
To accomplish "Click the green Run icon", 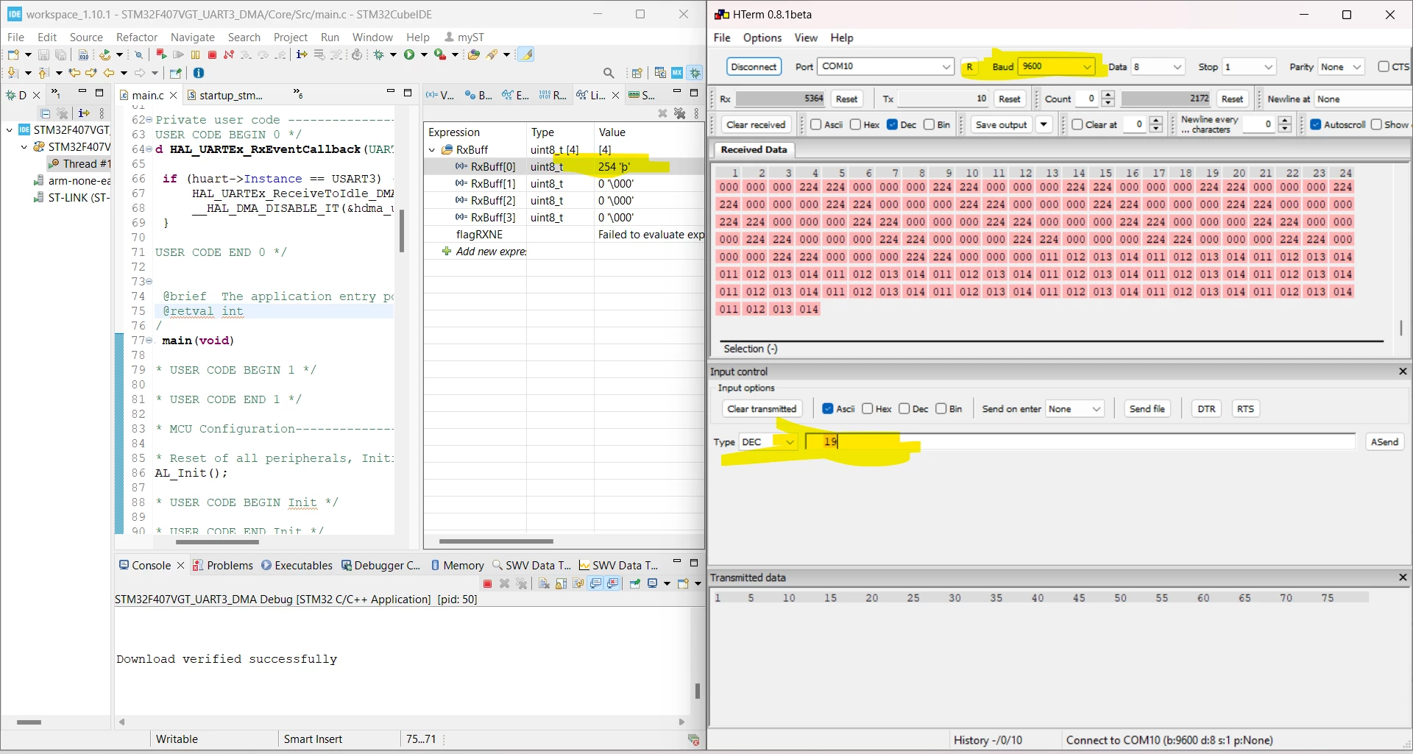I will click(409, 54).
